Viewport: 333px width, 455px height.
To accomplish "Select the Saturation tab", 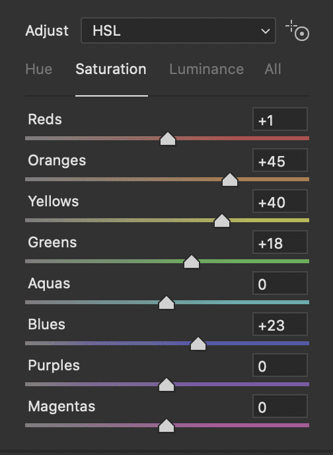I will [111, 69].
